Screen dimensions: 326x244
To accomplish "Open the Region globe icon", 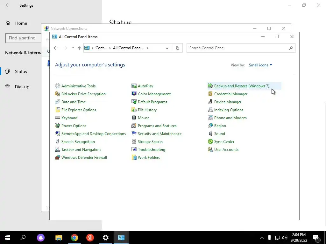I will click(210, 126).
